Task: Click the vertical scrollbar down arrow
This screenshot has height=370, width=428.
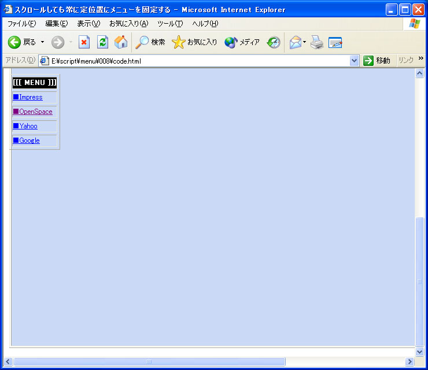Action: [x=419, y=351]
